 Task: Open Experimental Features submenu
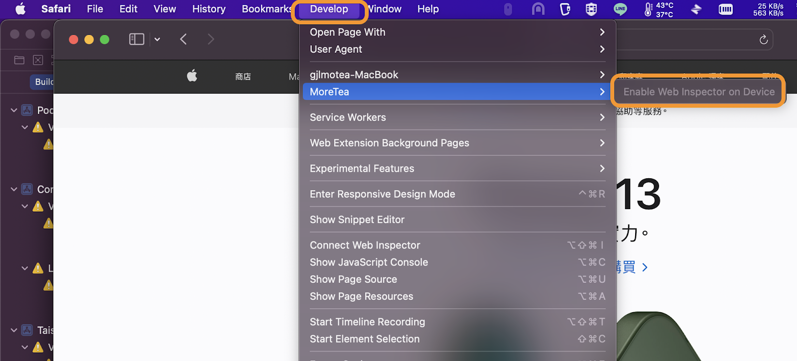point(457,168)
